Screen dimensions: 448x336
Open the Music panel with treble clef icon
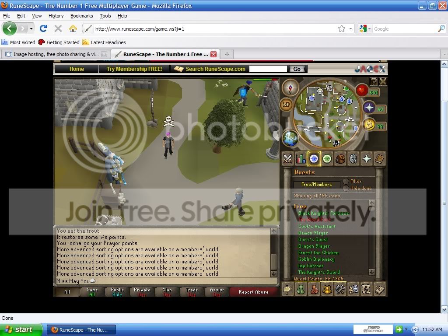[367, 289]
